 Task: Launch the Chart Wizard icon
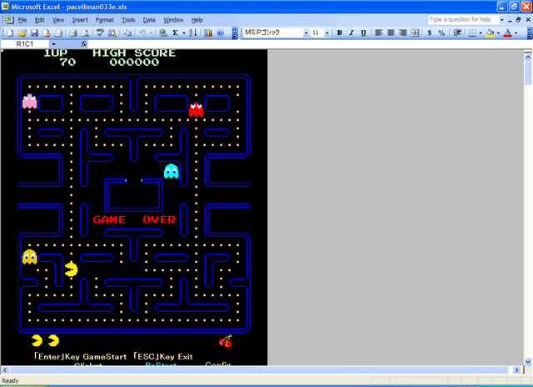tap(207, 33)
